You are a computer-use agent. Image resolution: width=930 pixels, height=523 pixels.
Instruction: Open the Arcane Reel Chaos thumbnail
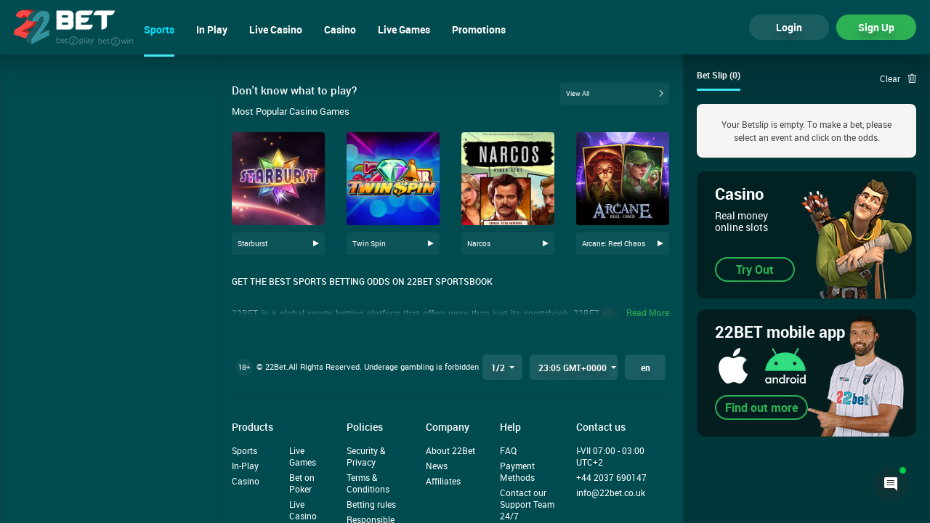click(623, 179)
